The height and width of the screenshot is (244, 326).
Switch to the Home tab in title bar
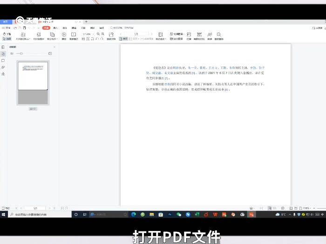click(x=6, y=22)
